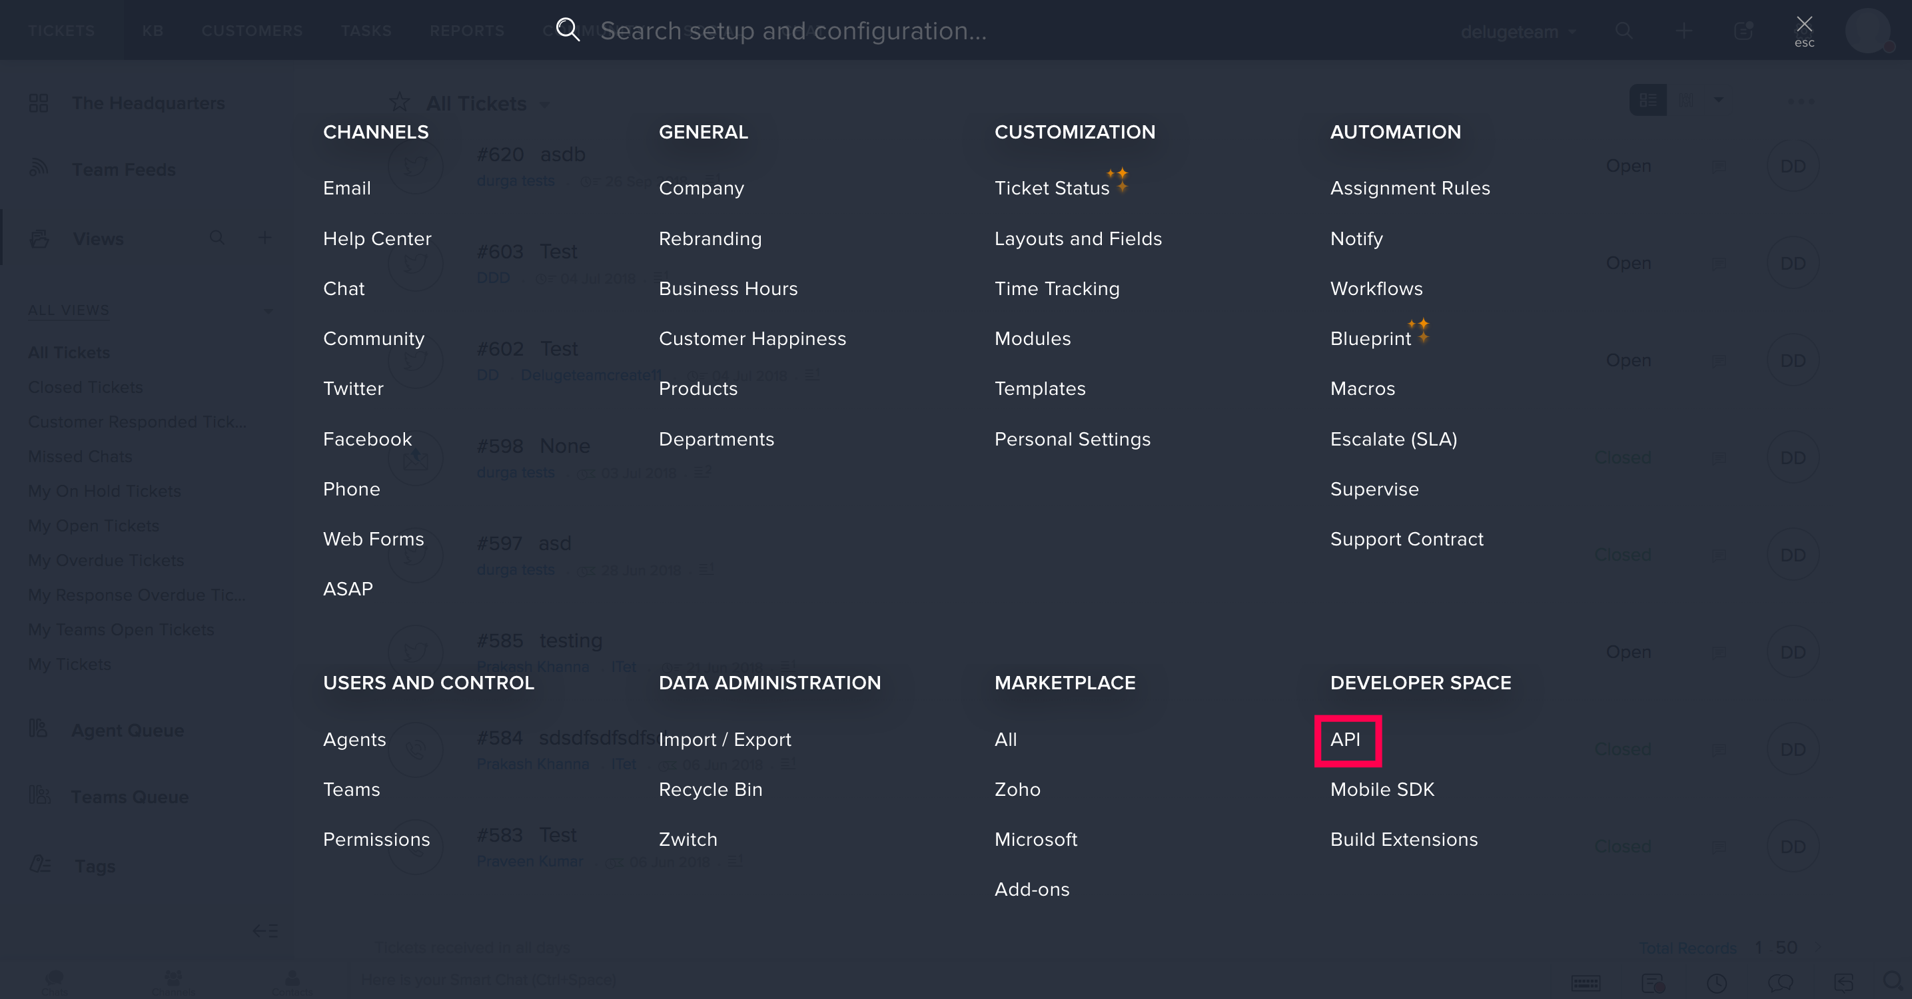Open Recycle Bin

click(x=710, y=789)
